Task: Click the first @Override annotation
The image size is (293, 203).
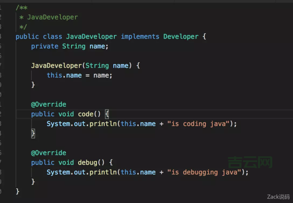Action: pyautogui.click(x=48, y=104)
